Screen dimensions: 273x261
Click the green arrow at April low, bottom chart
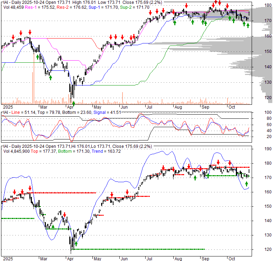[x=76, y=244]
